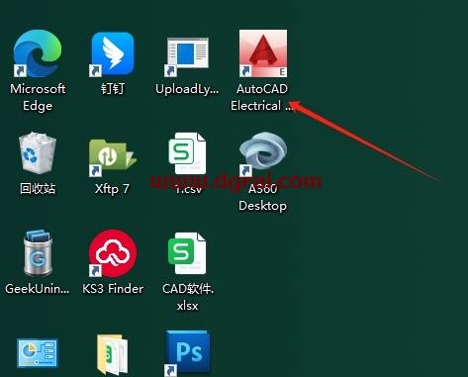Click the GeekUnin... label text
Screen dimensions: 468x377
click(38, 289)
